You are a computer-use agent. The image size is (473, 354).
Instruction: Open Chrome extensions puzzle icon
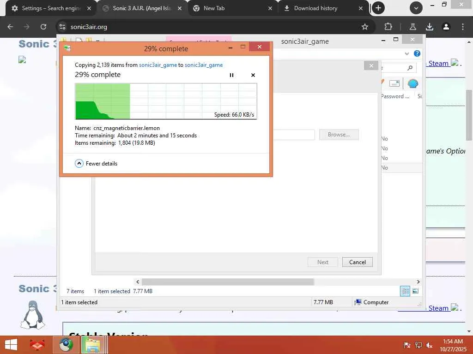pos(388,27)
